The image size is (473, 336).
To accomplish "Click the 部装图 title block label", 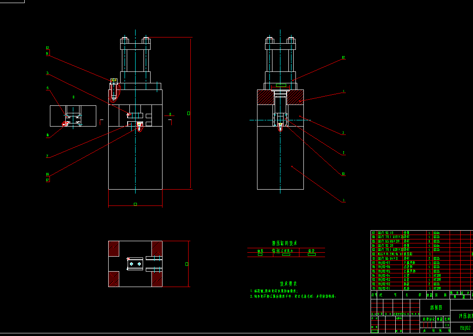I will tap(435, 307).
